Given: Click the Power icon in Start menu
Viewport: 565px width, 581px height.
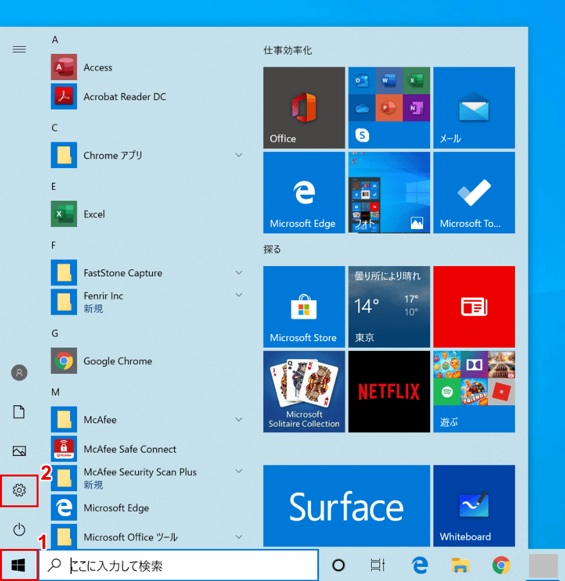Looking at the screenshot, I should (19, 530).
